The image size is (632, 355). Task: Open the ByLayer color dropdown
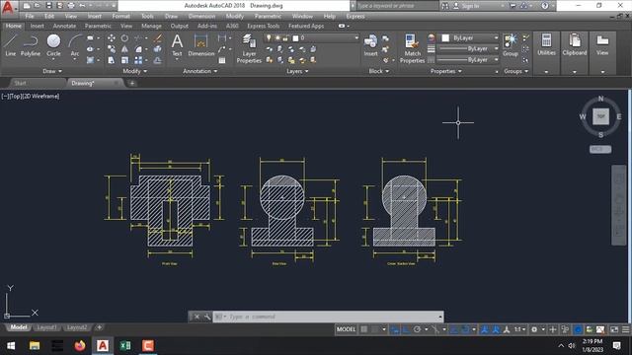click(470, 37)
